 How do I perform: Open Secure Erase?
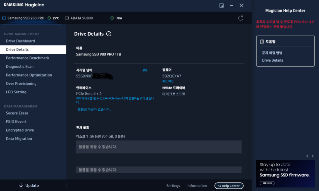click(x=17, y=113)
